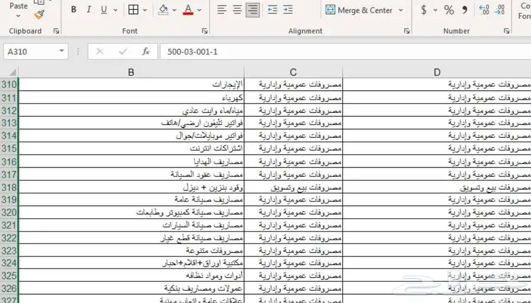The image size is (531, 303).
Task: Align text left in the cell
Action: point(222,10)
